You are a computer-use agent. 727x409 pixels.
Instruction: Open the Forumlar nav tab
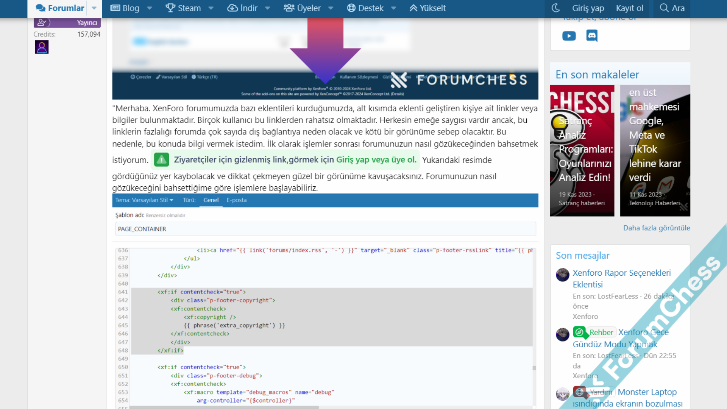[60, 8]
